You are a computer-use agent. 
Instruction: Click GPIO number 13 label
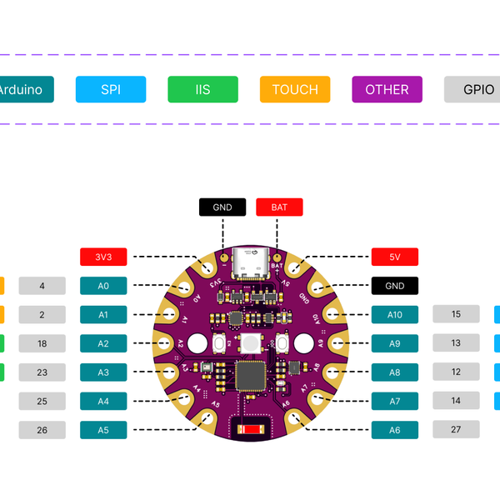(456, 342)
